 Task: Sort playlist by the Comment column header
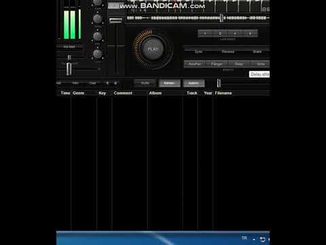123,93
